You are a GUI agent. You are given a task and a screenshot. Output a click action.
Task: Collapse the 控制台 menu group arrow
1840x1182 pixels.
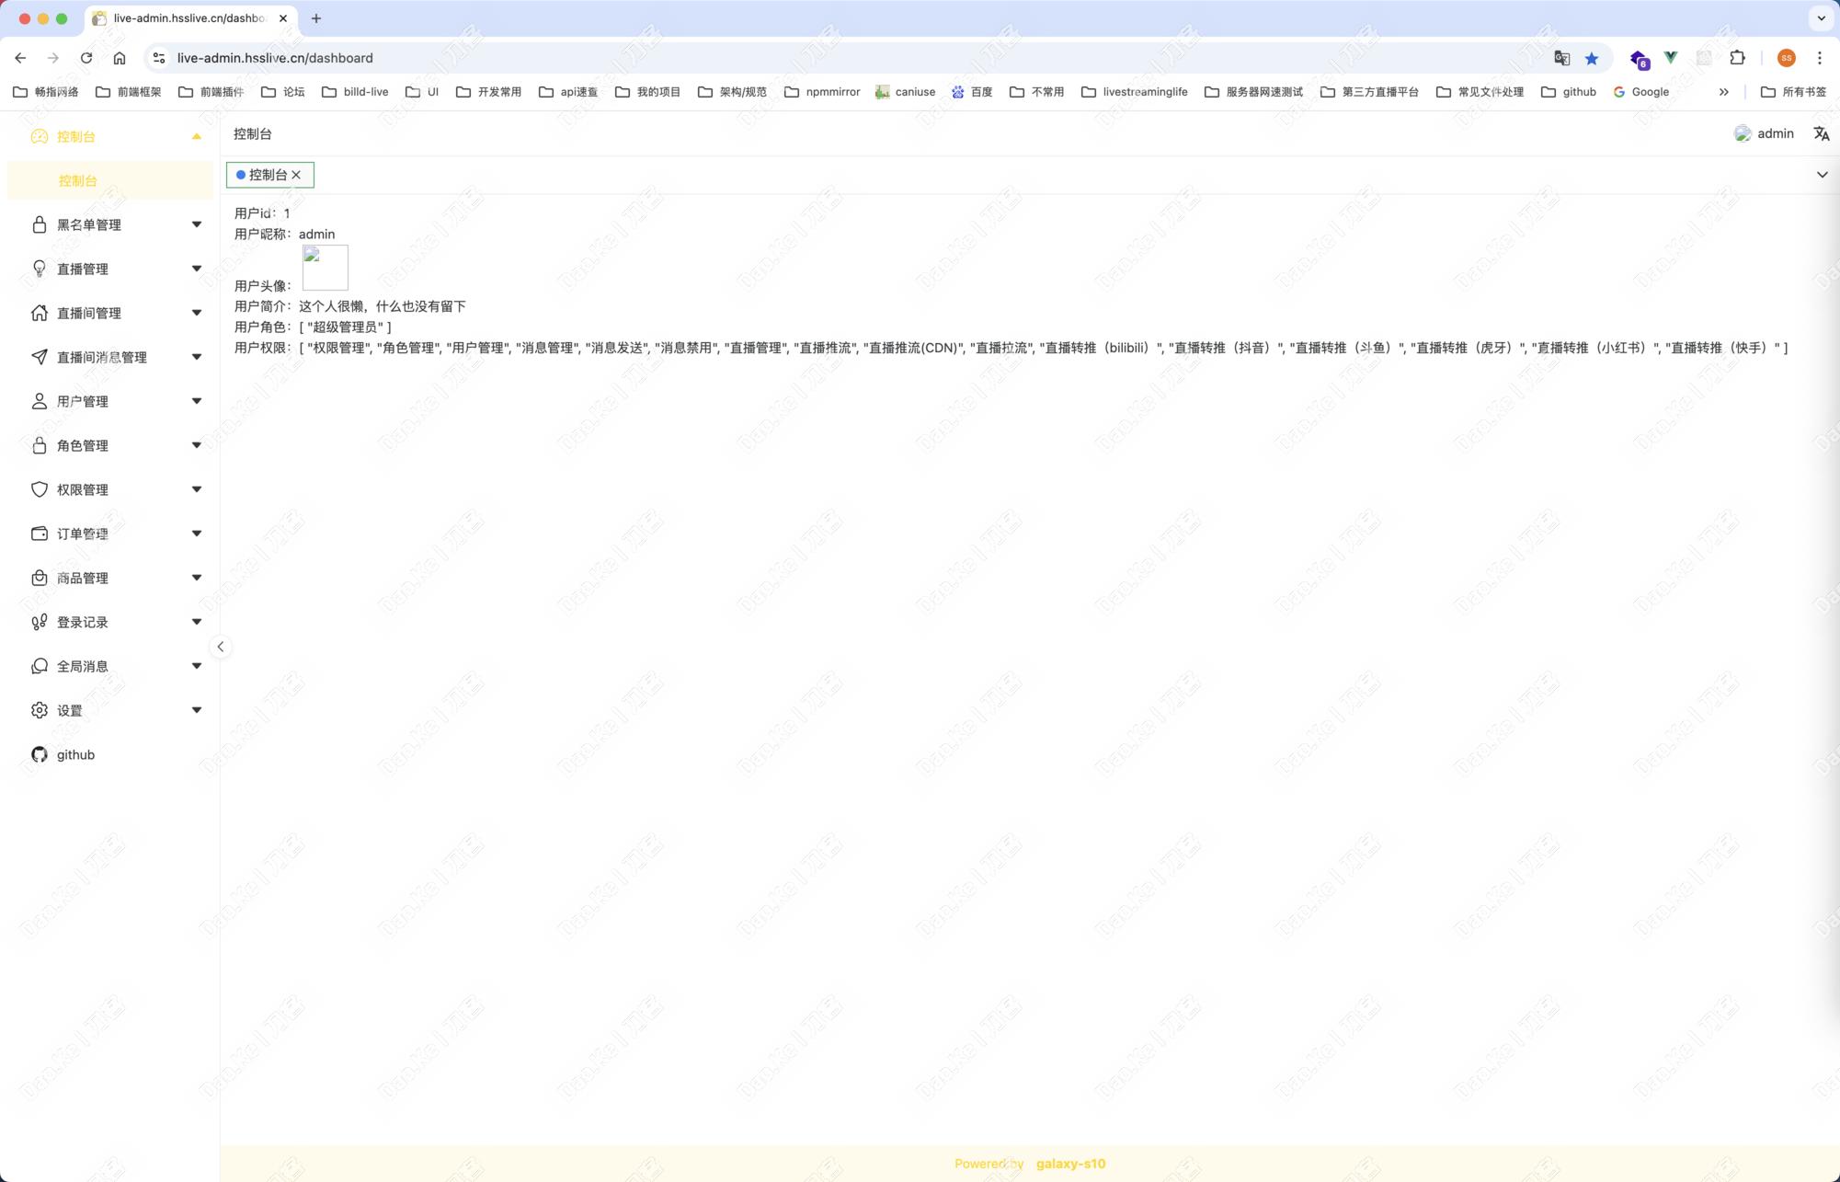[196, 136]
